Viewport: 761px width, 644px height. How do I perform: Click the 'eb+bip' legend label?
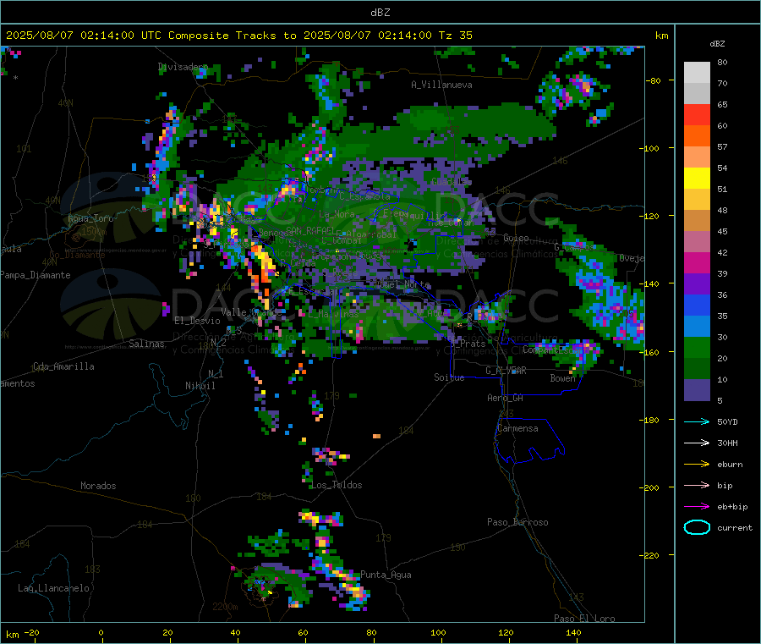pos(732,507)
